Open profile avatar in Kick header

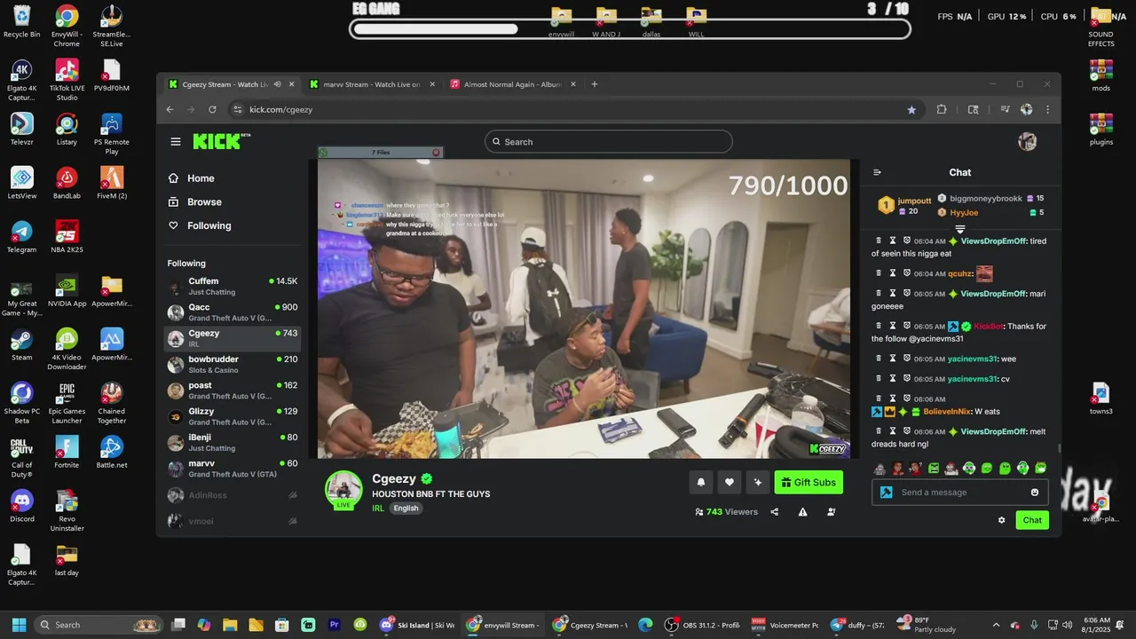(1028, 142)
